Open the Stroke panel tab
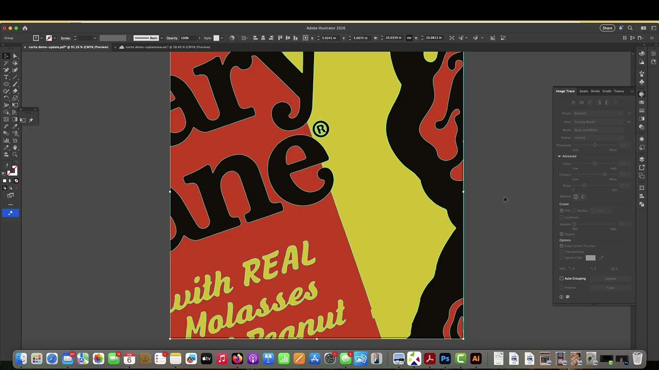Viewport: 659px width, 370px height. tap(595, 91)
